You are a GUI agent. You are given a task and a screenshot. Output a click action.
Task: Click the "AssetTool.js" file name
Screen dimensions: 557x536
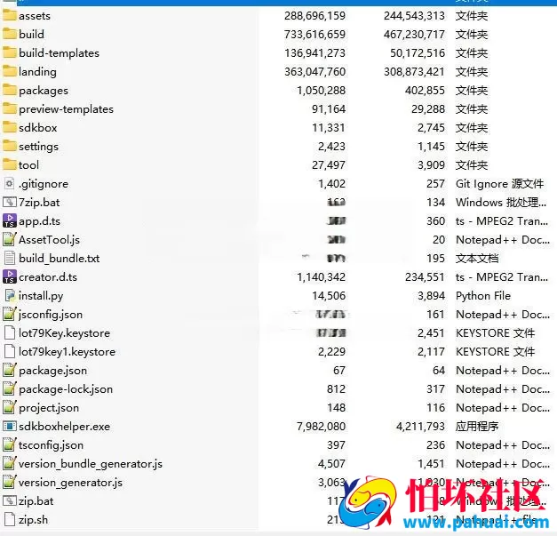coord(50,240)
